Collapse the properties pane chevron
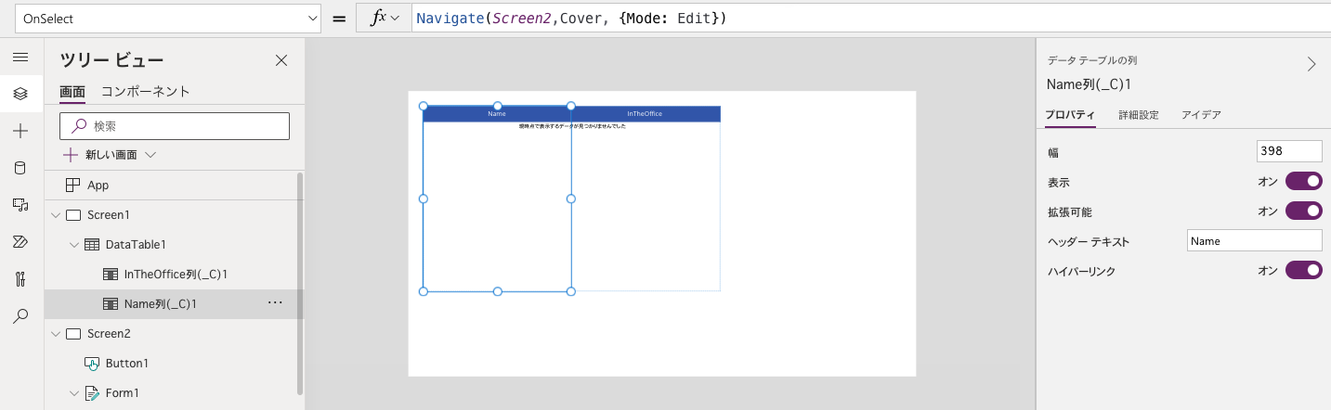1331x410 pixels. click(1311, 64)
